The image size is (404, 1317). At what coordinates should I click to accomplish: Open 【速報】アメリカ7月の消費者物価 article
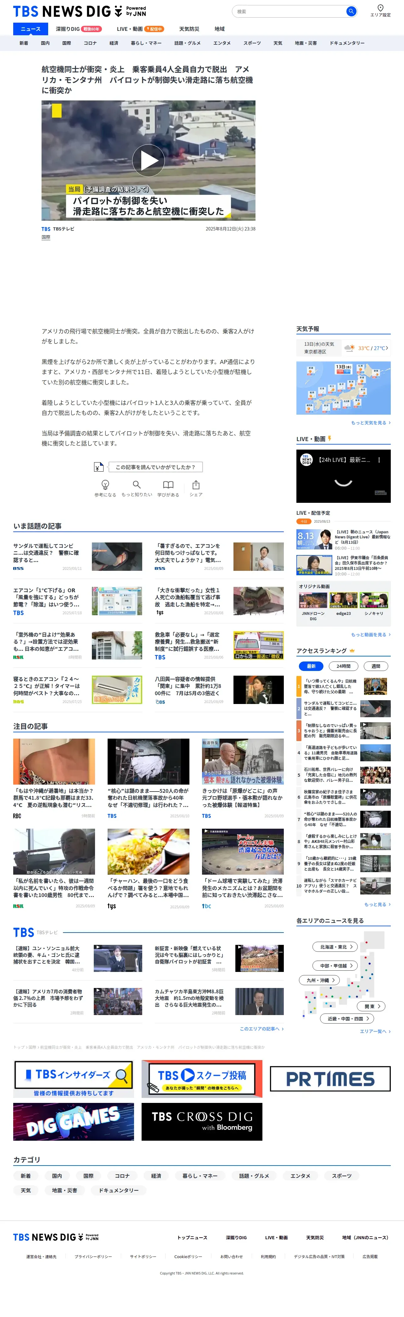coord(48,997)
